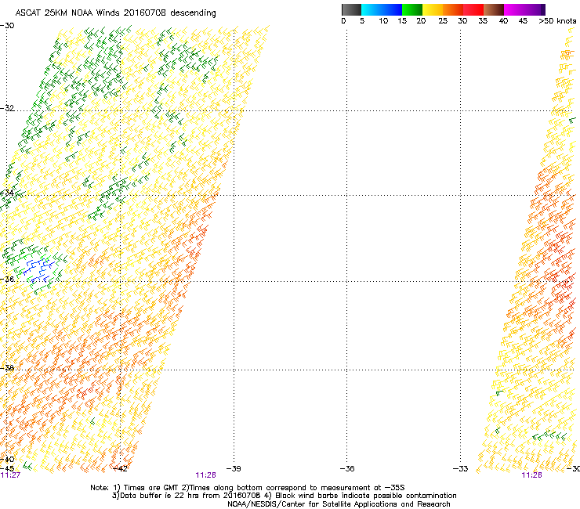
Task: Click the longitude label "-42"
Action: tap(120, 469)
